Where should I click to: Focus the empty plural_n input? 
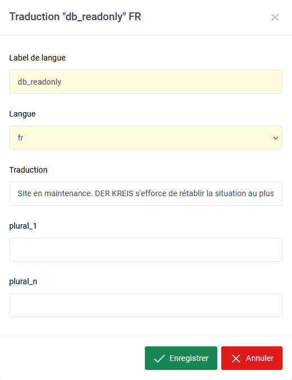[145, 305]
